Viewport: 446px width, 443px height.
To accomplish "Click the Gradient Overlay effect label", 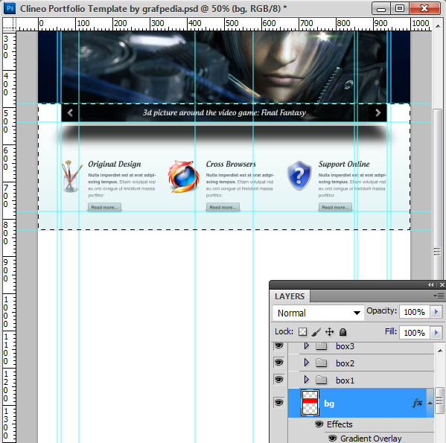I will tap(371, 439).
